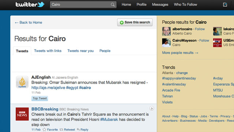Screen dimensions: 234x132
Task: Open #happyvalentinesday trend
Action: tap(179, 78)
